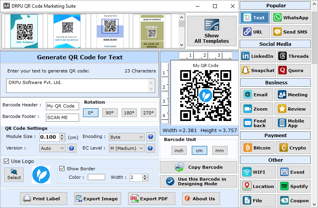Click the Module Size value field
This screenshot has height=208, width=318.
[x=49, y=137]
